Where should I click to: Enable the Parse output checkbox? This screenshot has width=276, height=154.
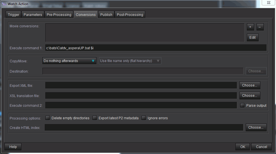[242, 105]
